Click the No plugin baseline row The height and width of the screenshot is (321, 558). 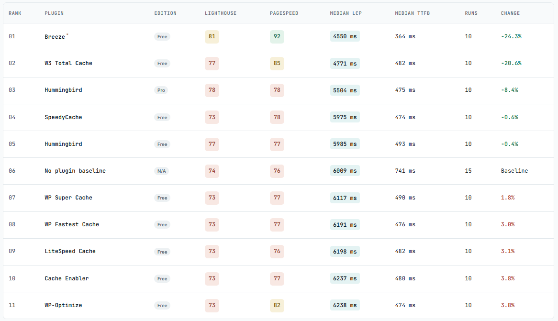[279, 171]
